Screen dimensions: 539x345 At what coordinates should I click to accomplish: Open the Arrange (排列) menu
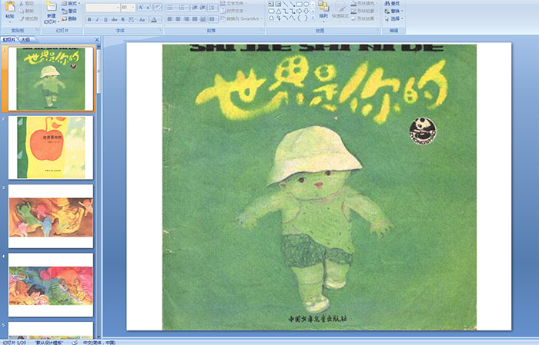(x=323, y=10)
